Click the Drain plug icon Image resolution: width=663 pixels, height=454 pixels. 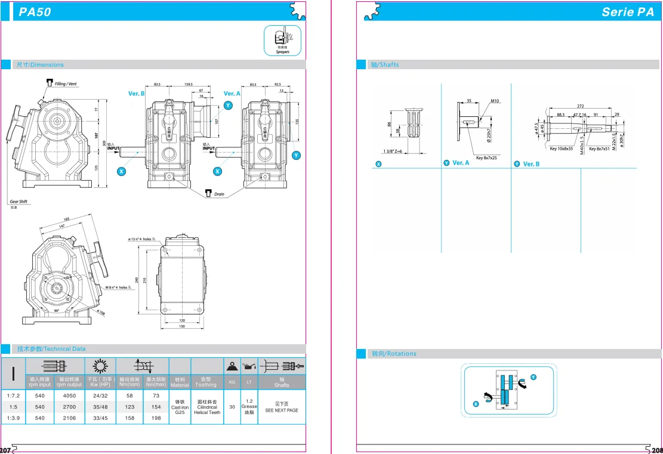(208, 193)
